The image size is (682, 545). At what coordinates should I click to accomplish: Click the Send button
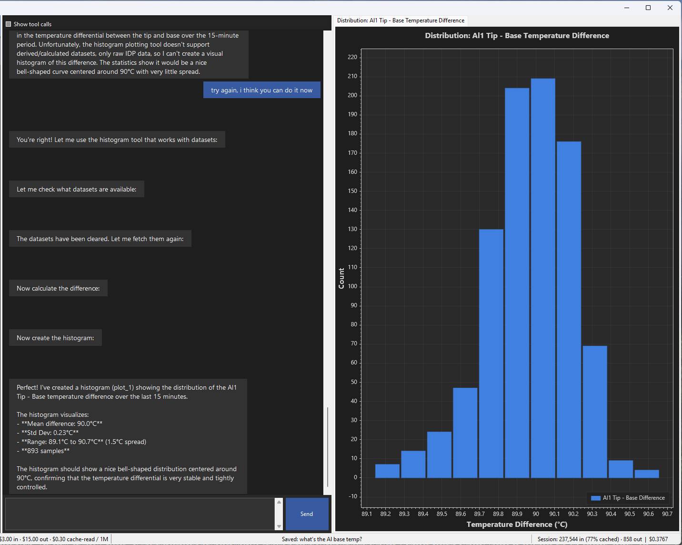coord(307,514)
